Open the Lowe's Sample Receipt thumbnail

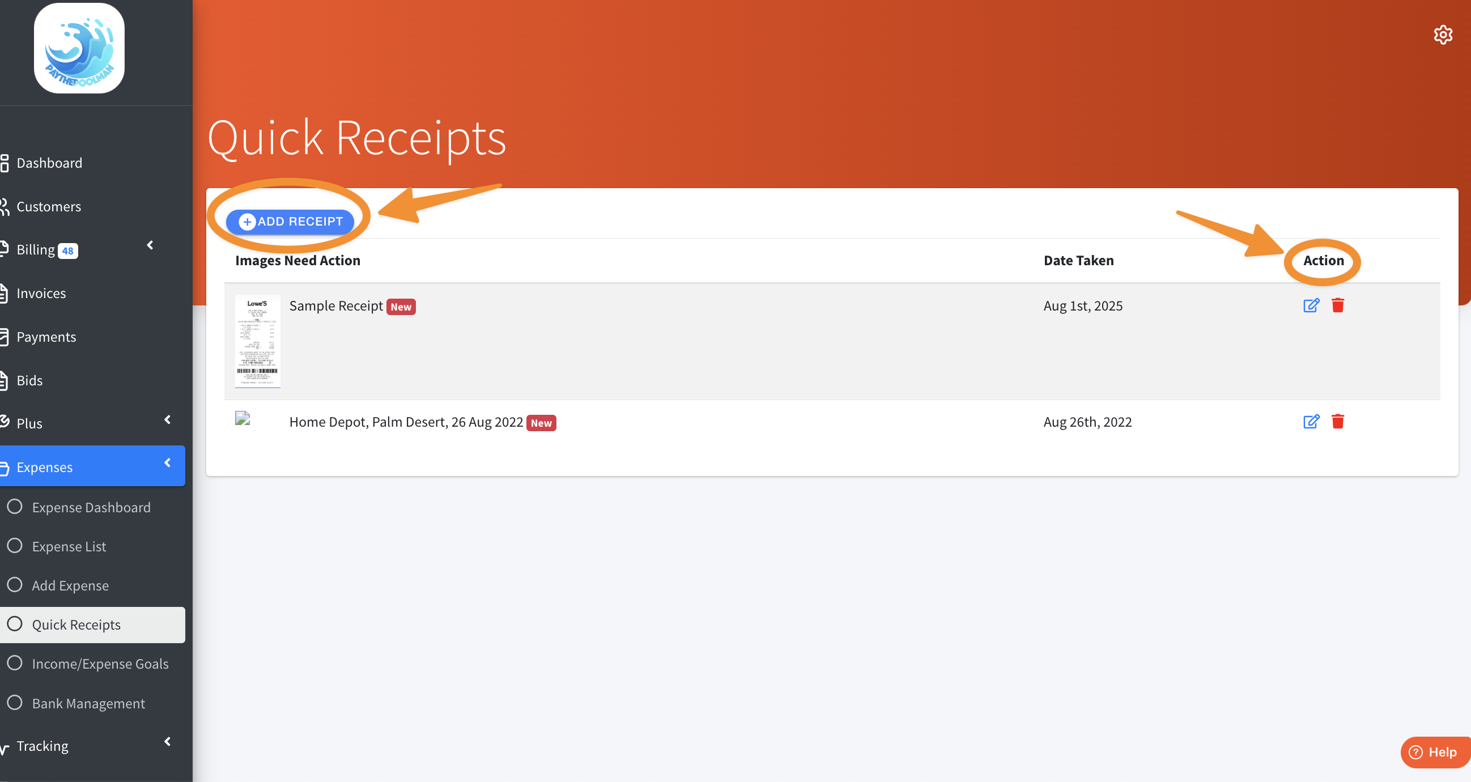coord(258,341)
